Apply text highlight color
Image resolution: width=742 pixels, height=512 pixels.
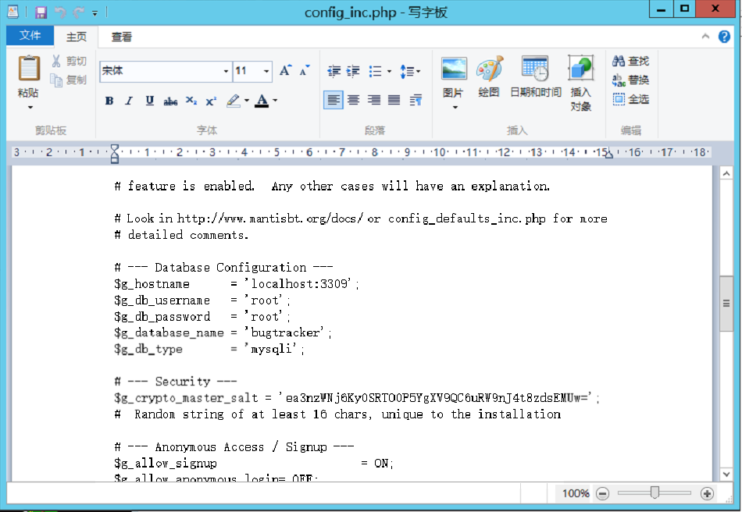[x=234, y=100]
